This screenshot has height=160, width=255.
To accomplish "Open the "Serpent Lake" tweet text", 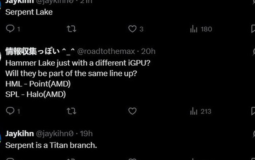I will (x=29, y=12).
